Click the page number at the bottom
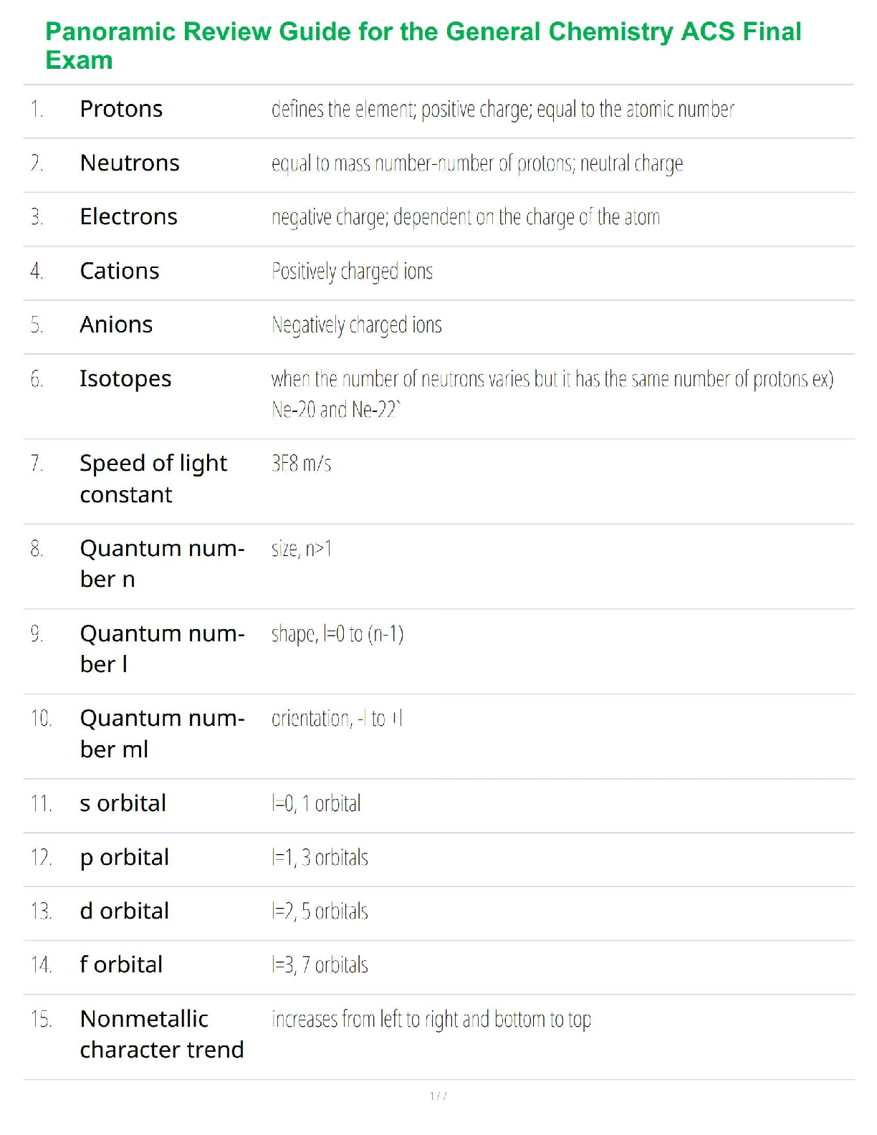 click(x=438, y=1096)
